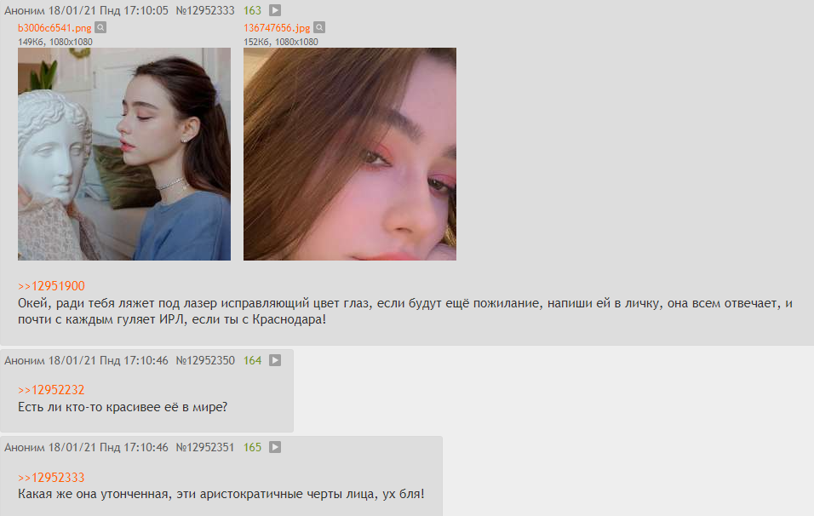Click the magnifier icon next to 136747656.jpg

(320, 27)
